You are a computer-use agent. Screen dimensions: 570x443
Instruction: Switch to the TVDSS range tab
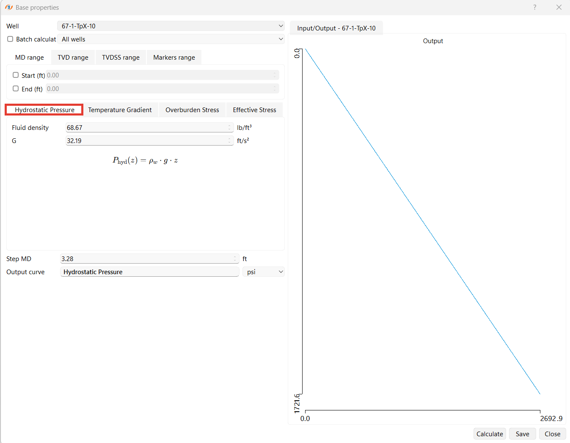121,58
